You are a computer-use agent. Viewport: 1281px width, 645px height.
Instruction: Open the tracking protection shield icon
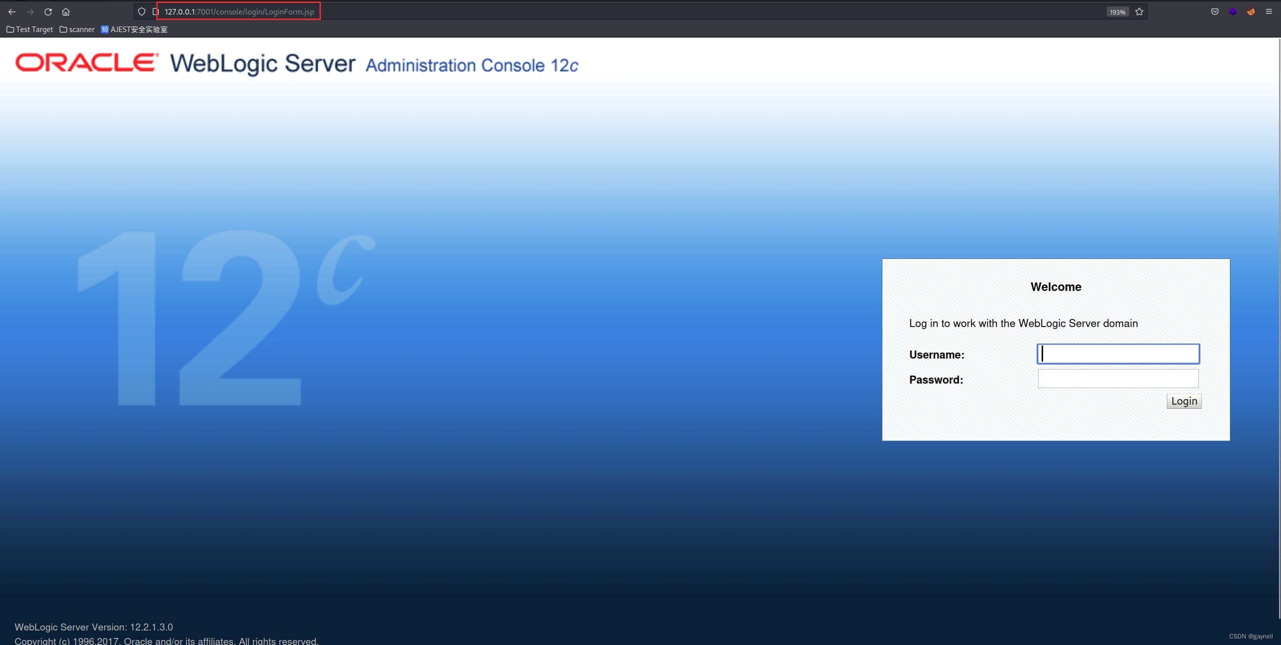pyautogui.click(x=142, y=12)
